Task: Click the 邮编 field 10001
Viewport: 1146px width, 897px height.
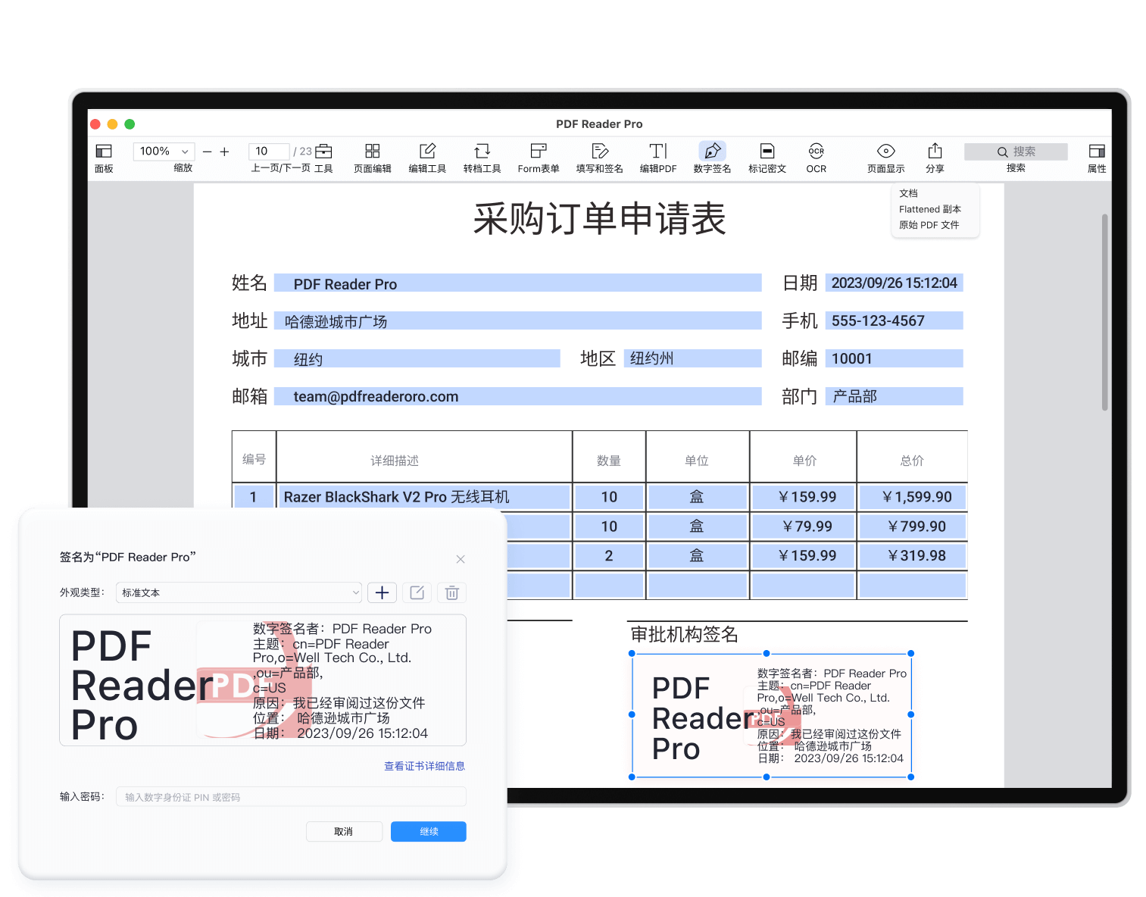Action: coord(894,358)
